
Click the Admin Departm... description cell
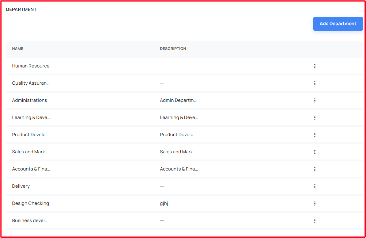[x=178, y=100]
